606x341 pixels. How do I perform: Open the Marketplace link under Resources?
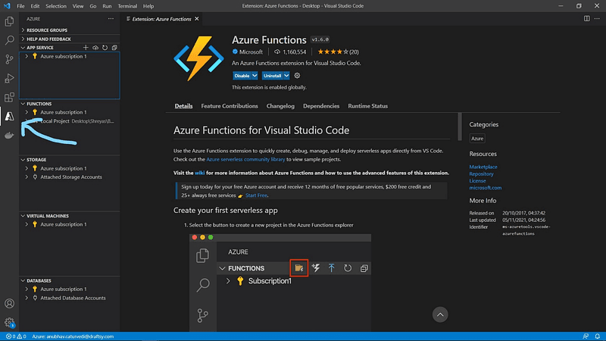[x=484, y=167]
